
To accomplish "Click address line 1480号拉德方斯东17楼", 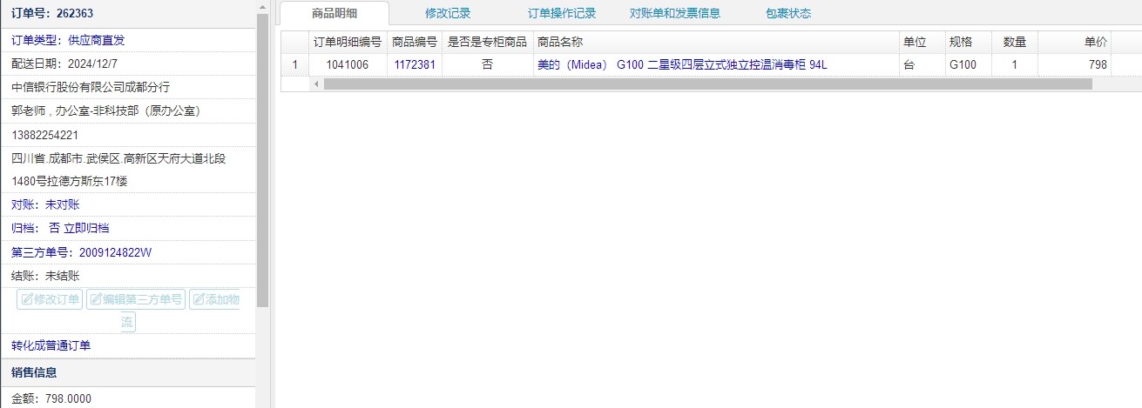I will (x=70, y=181).
